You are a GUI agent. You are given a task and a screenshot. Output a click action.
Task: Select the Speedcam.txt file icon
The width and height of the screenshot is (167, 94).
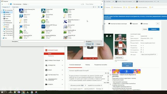[x=43, y=32]
